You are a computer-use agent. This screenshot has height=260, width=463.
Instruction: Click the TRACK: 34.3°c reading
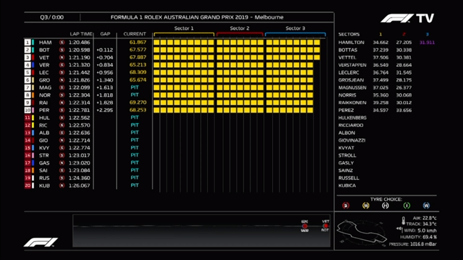(421, 224)
